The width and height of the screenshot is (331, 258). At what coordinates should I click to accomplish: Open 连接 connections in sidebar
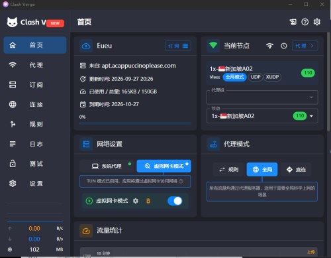[35, 104]
